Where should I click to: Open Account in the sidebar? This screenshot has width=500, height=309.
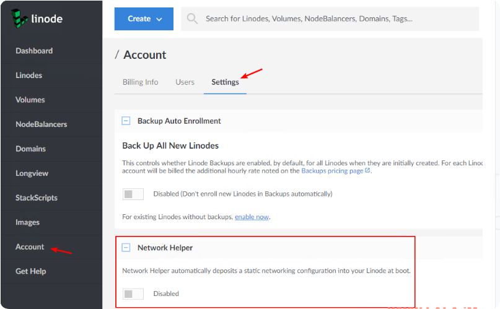coord(30,247)
